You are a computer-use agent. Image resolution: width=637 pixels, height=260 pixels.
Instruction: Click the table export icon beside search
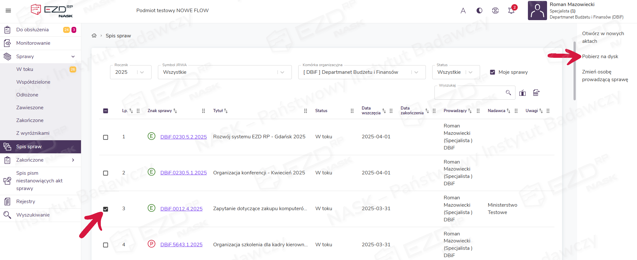pos(536,93)
